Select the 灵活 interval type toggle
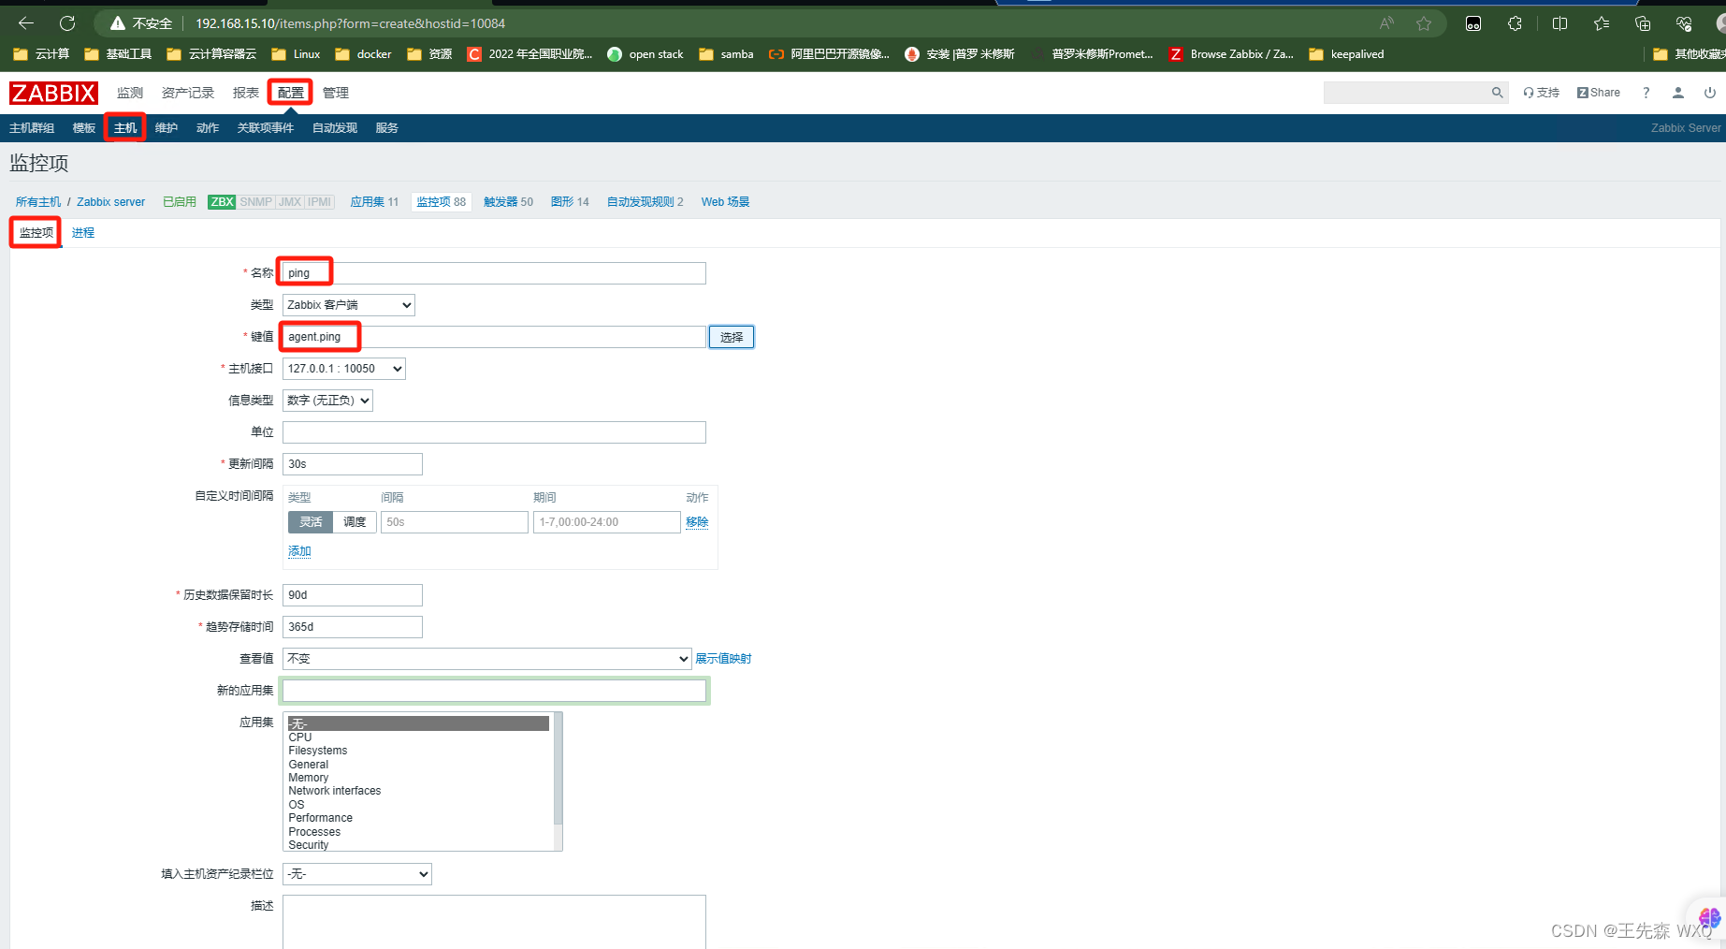This screenshot has height=949, width=1726. click(x=311, y=522)
